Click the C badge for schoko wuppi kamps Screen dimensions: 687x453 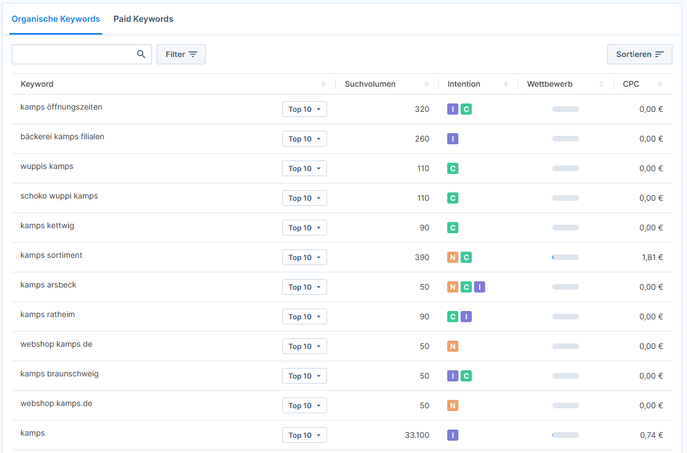(x=453, y=198)
